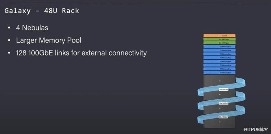271x134 pixels.
Task: Select the bottom dark Nebula unit in rack
Action: click(220, 122)
